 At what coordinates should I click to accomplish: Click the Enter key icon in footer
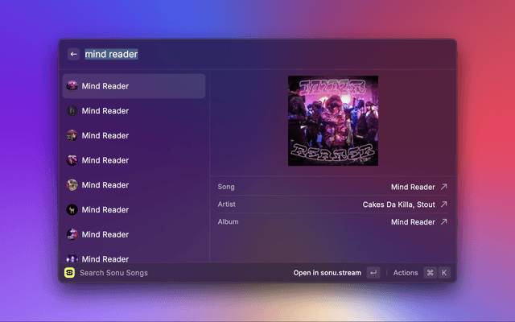(x=373, y=273)
